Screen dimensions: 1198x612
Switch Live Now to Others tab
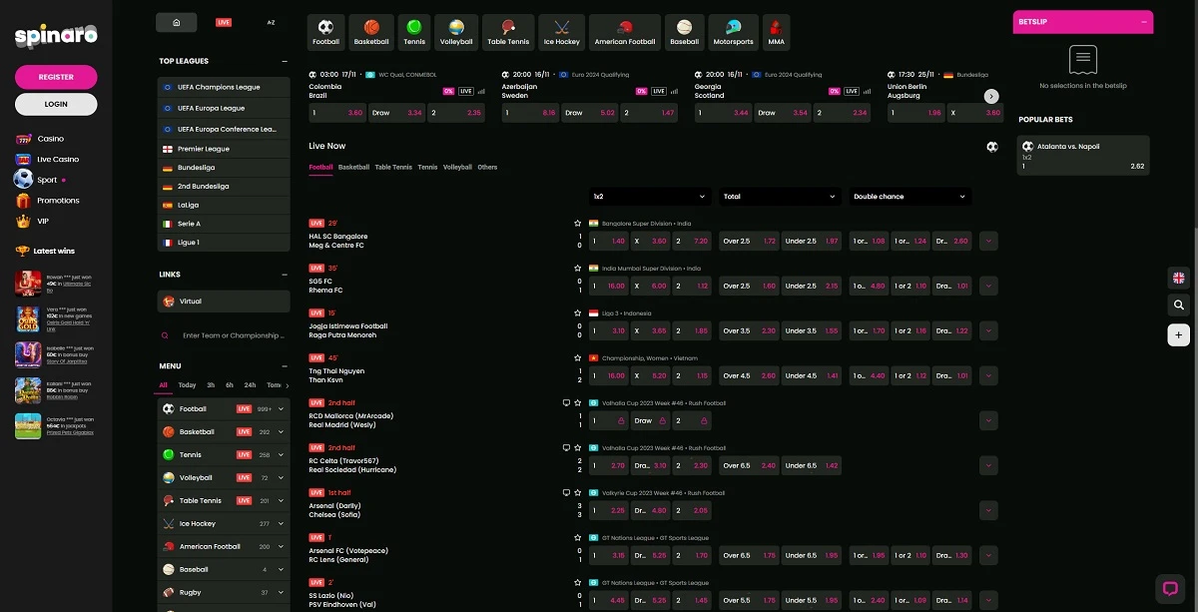(487, 167)
